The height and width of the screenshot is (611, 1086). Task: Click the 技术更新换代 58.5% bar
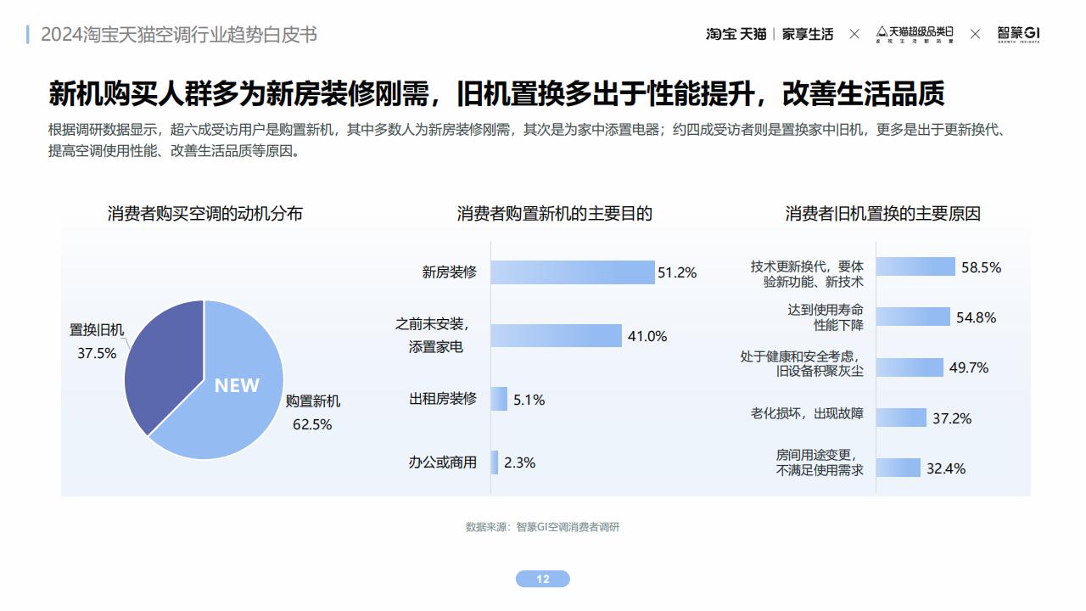tap(915, 266)
